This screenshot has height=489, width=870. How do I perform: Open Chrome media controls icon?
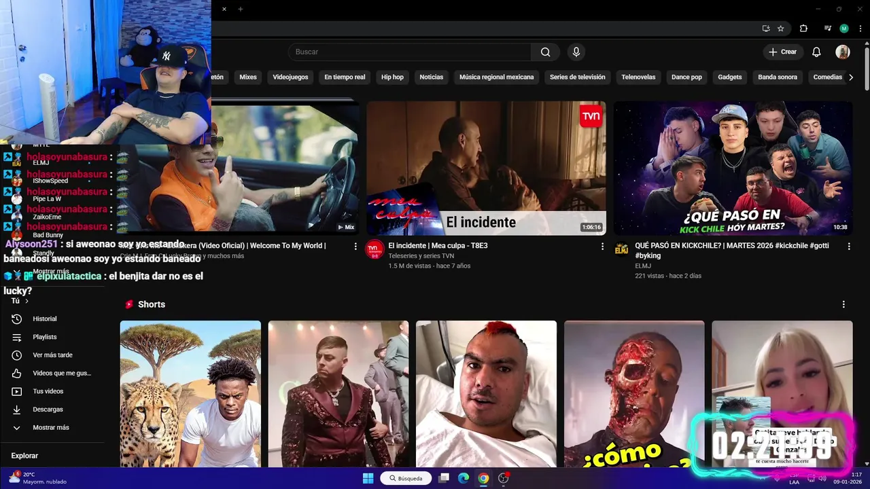point(827,29)
